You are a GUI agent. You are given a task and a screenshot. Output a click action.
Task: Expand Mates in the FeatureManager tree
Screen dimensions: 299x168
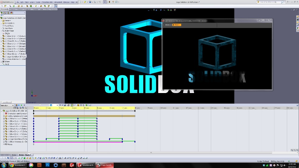(x=1, y=62)
